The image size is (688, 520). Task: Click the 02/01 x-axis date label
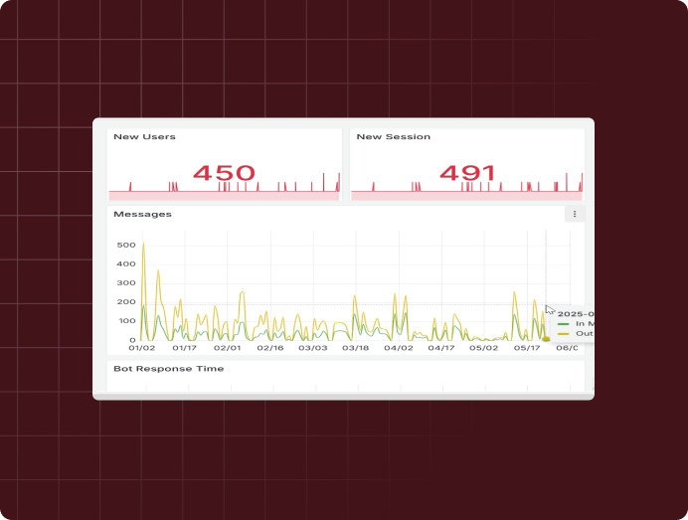pyautogui.click(x=227, y=348)
